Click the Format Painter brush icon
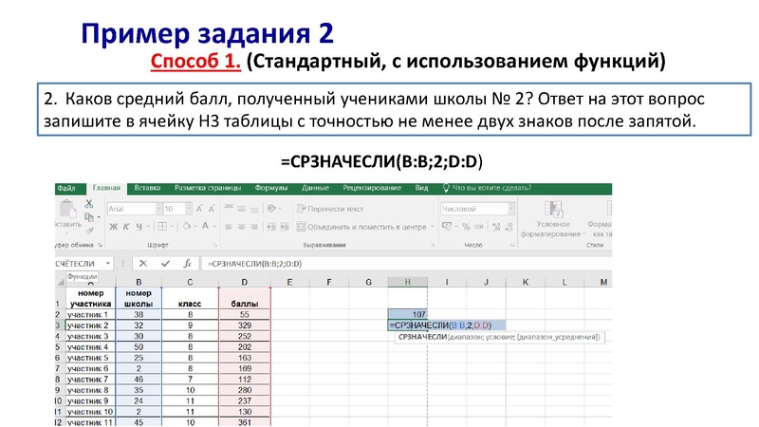This screenshot has height=427, width=759. click(89, 231)
